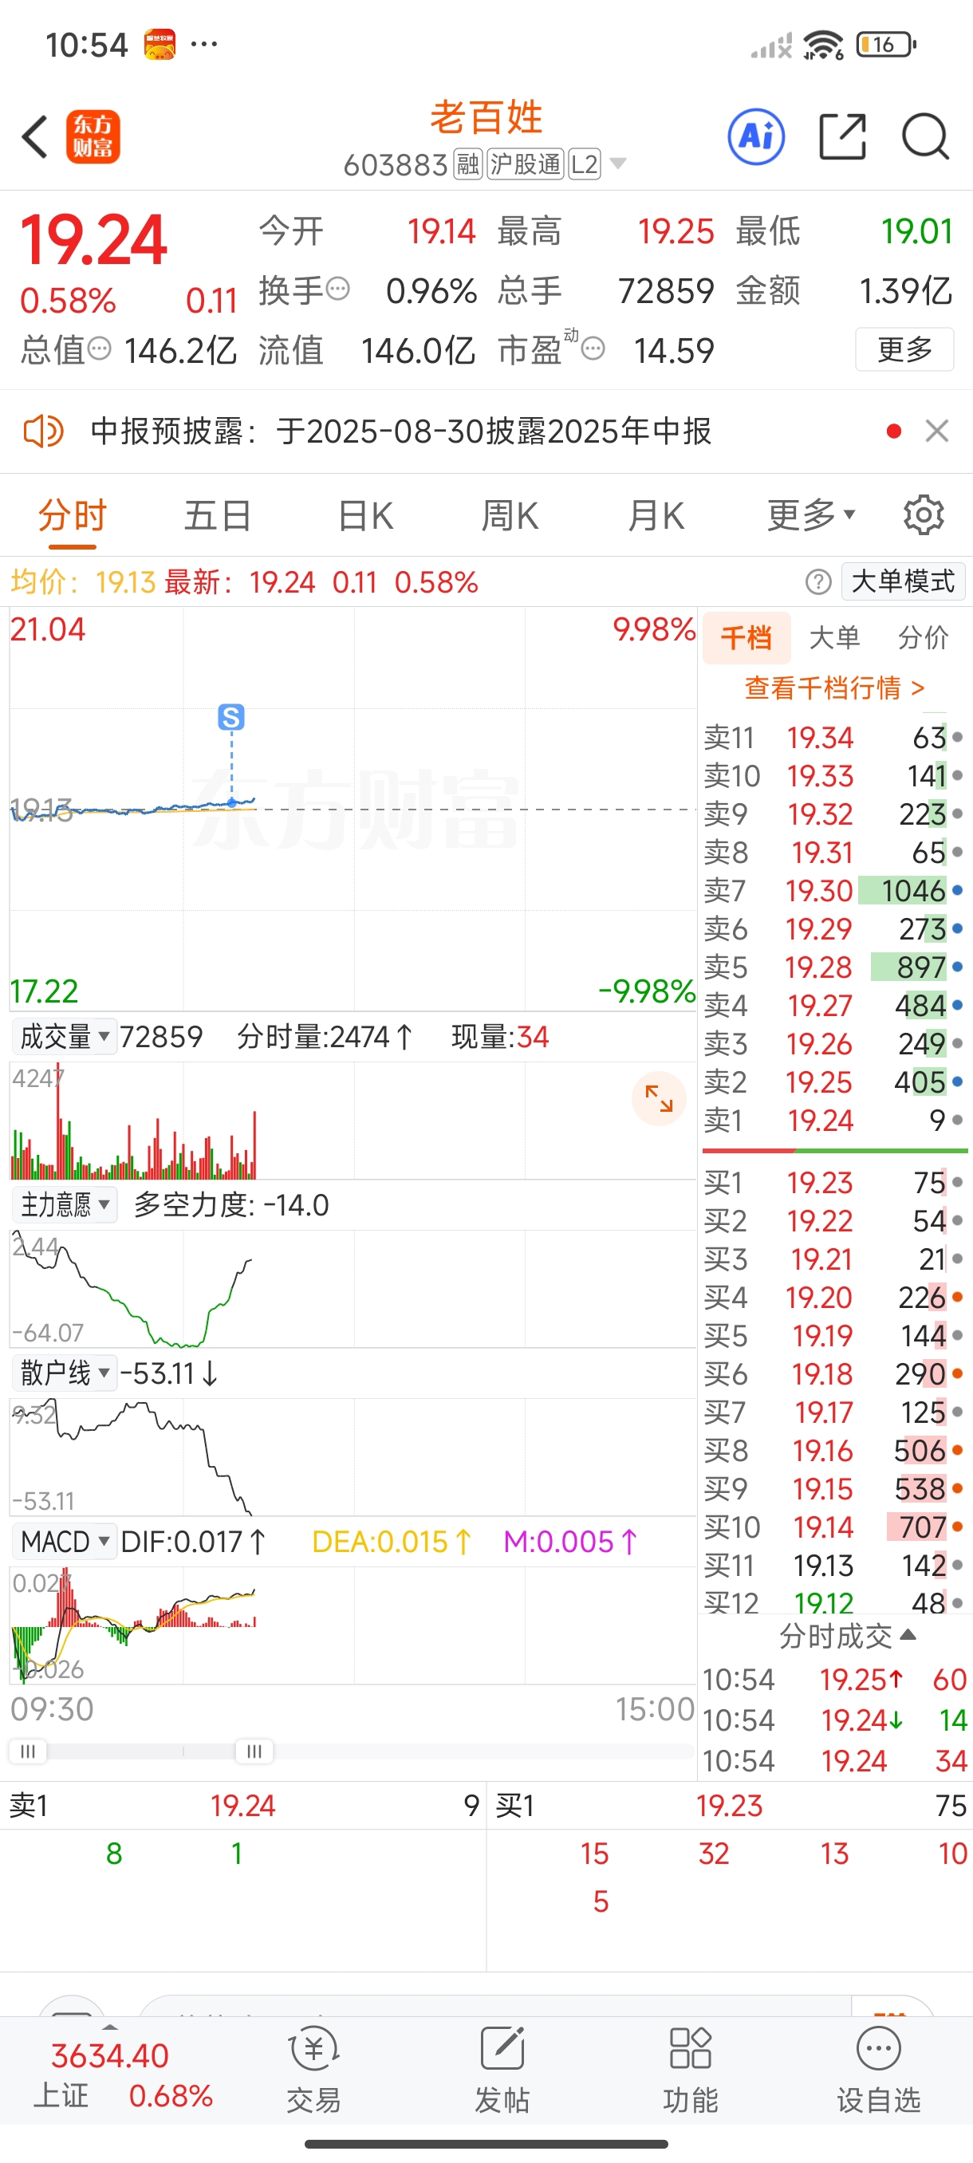Close the 中报预披露 notice banner
The image size is (973, 2163).
pyautogui.click(x=937, y=431)
